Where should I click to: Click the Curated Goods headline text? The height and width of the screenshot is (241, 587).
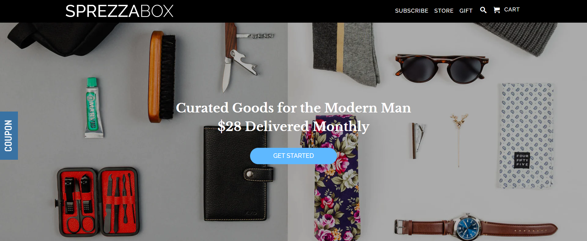pyautogui.click(x=293, y=108)
